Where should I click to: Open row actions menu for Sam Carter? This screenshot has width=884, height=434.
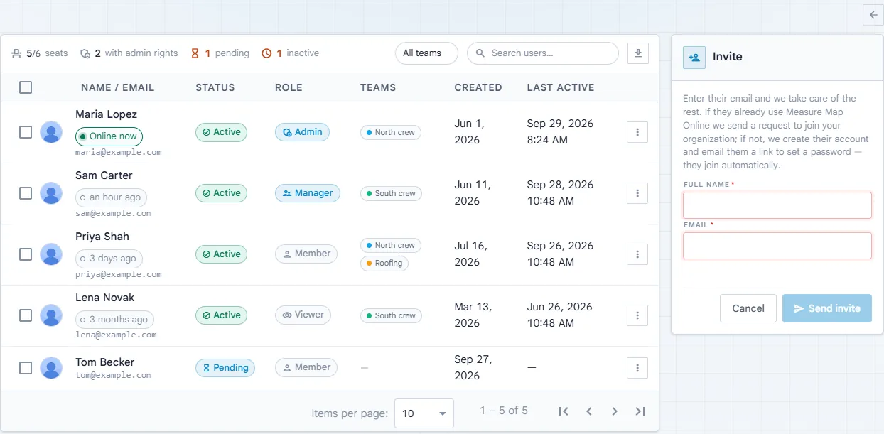637,193
